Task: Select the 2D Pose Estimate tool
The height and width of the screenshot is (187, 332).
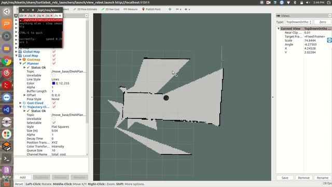Action: pyautogui.click(x=85, y=9)
